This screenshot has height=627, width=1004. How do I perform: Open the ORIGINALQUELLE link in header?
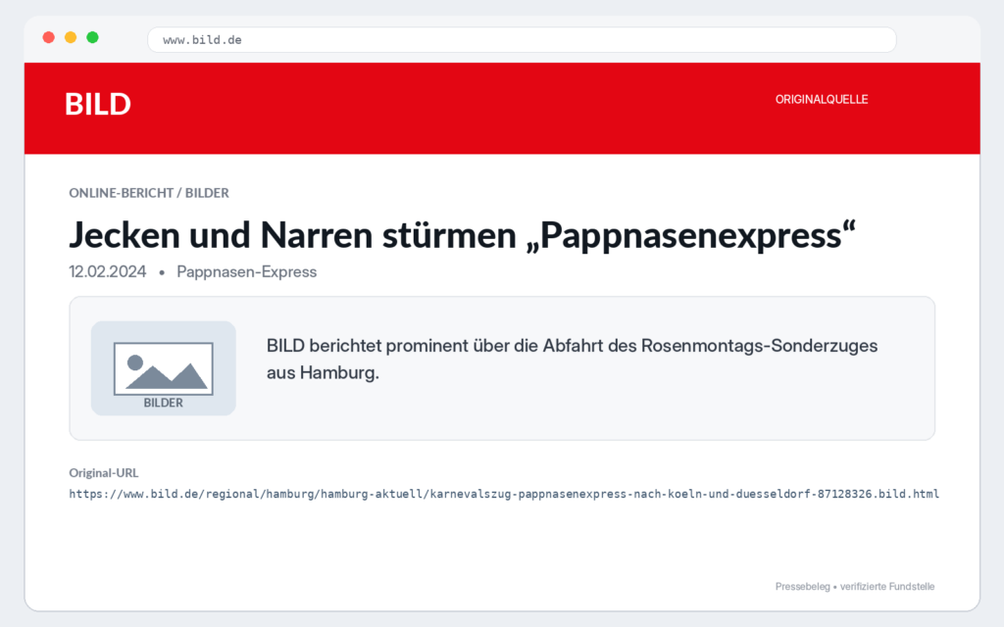coord(822,99)
